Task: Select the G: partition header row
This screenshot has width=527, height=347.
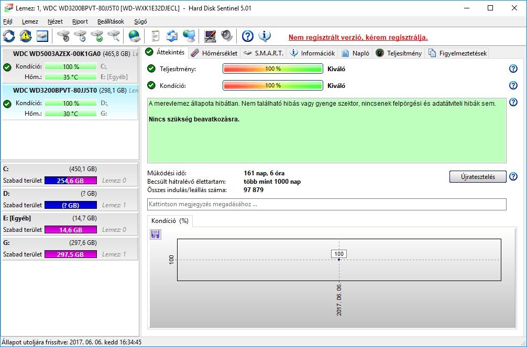Action: click(70, 243)
